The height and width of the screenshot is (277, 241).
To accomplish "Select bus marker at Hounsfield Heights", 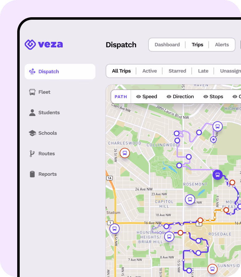I will 169,236.
